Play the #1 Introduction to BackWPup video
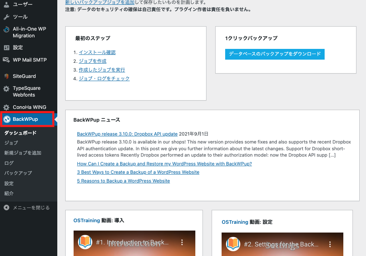This screenshot has width=366, height=256. (134, 243)
